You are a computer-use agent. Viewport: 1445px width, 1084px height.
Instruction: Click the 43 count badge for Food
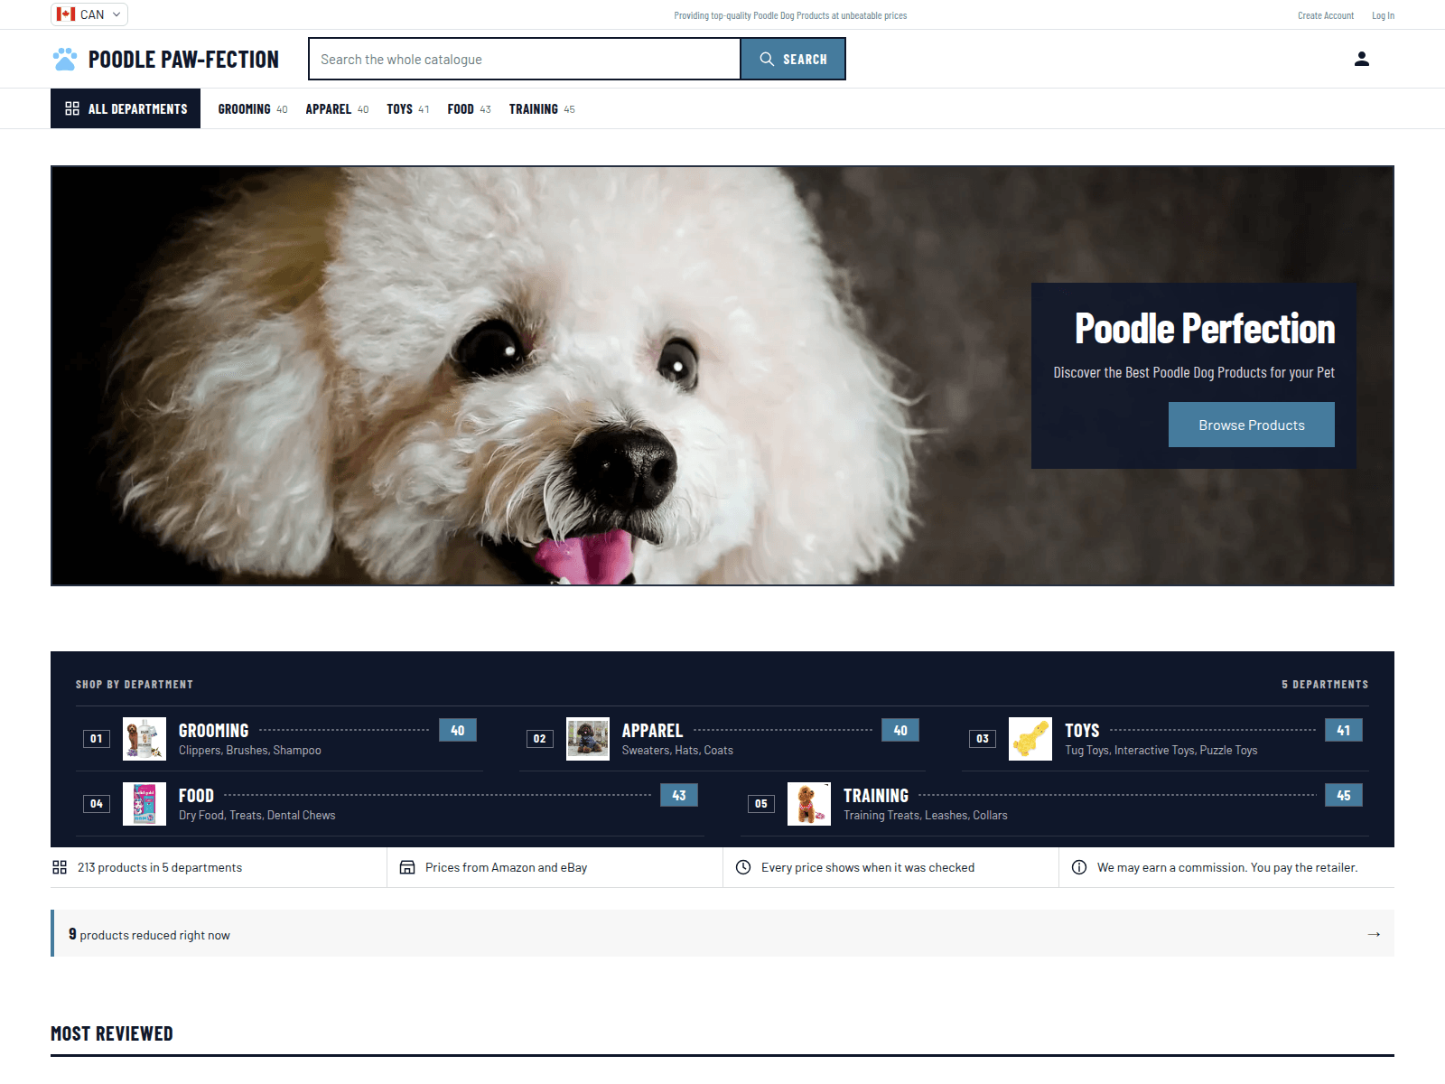pyautogui.click(x=679, y=795)
